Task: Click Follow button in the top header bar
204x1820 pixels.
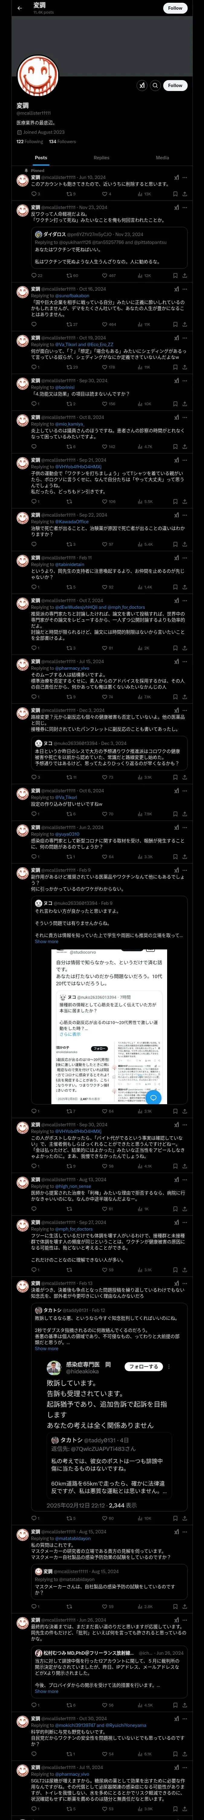Action: pyautogui.click(x=175, y=8)
